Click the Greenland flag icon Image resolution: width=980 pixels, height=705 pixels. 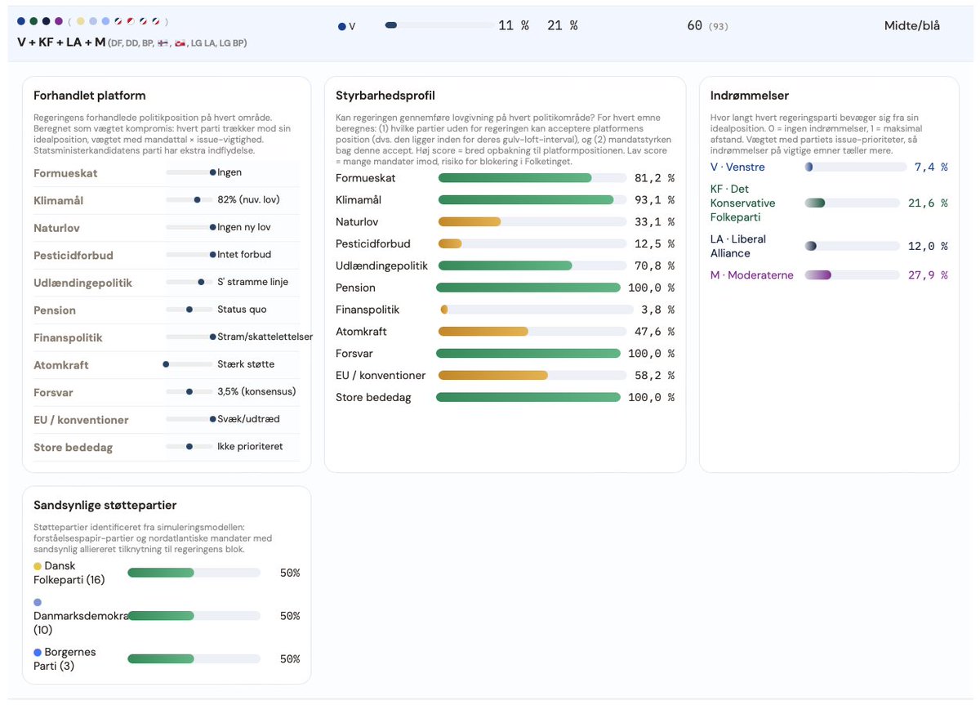(x=180, y=42)
